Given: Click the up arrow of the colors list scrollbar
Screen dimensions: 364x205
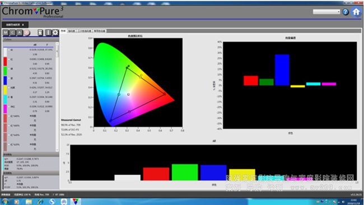Looking at the screenshot, I should [x=57, y=44].
